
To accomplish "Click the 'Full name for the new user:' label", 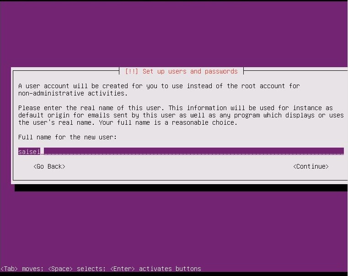I will click(x=68, y=137).
